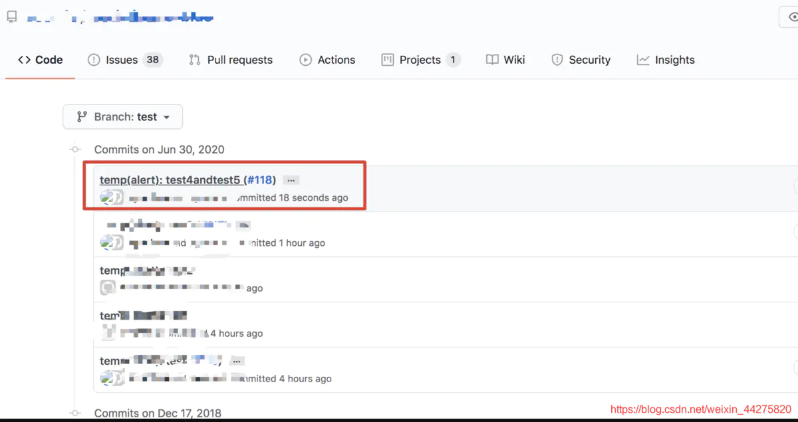Image resolution: width=798 pixels, height=422 pixels.
Task: Click the Security shield icon
Action: (x=557, y=60)
